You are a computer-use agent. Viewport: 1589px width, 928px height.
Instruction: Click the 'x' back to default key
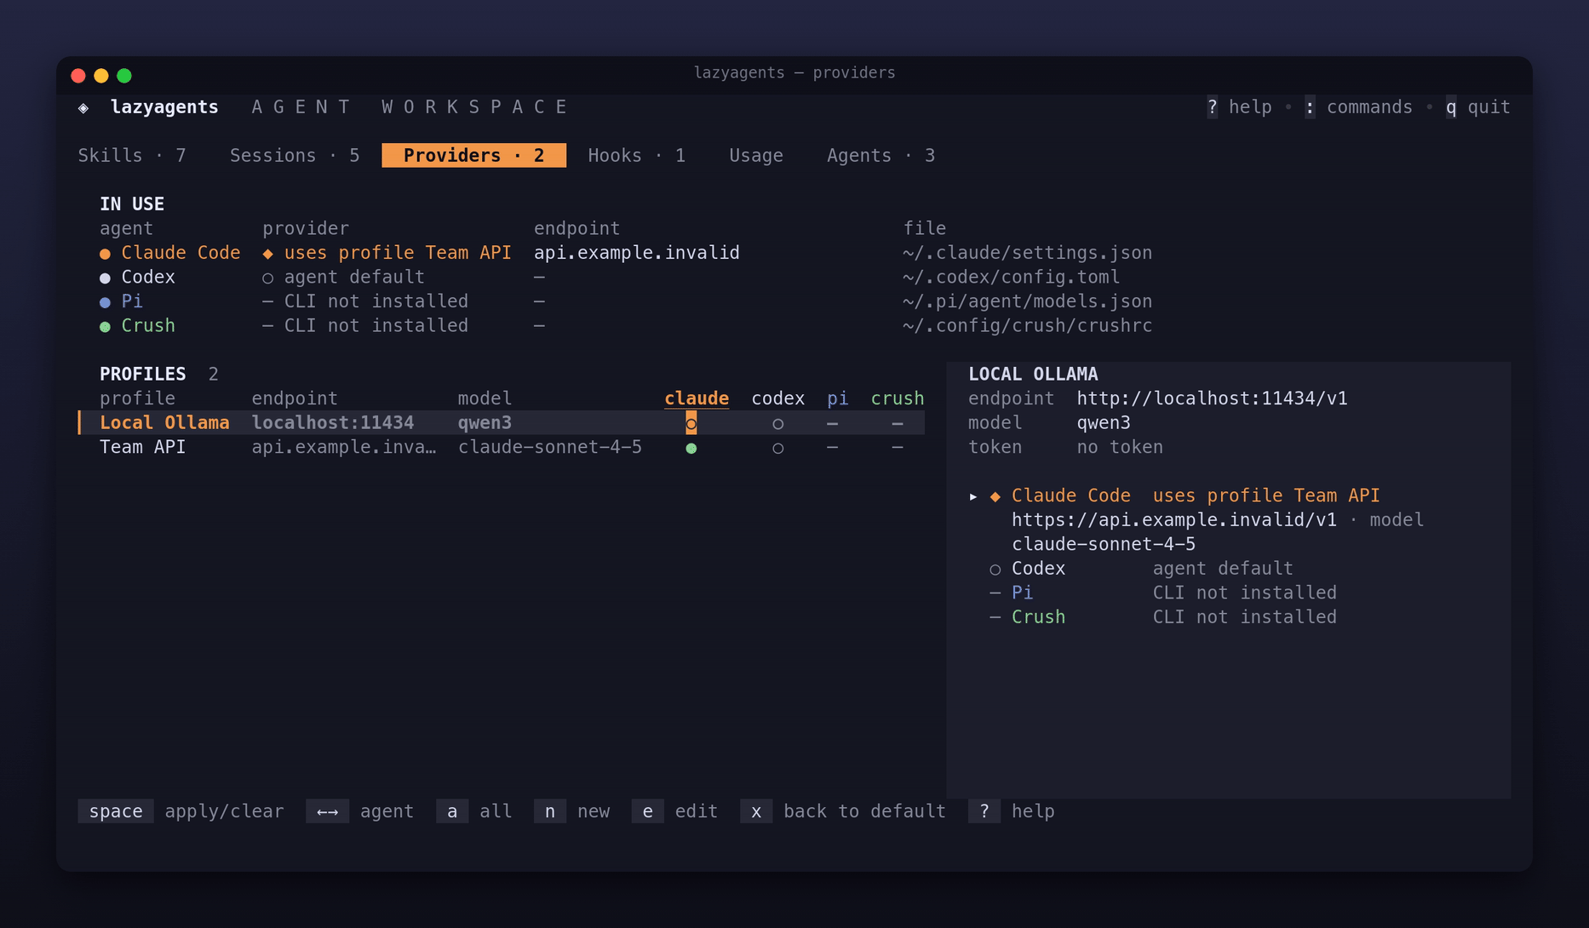tap(843, 811)
